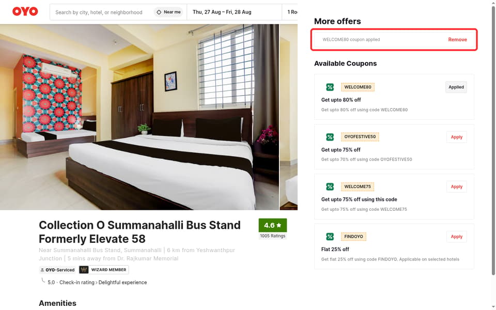Screen dimensions: 496x310
Task: Click the 4.6 star rating badge
Action: [x=273, y=225]
